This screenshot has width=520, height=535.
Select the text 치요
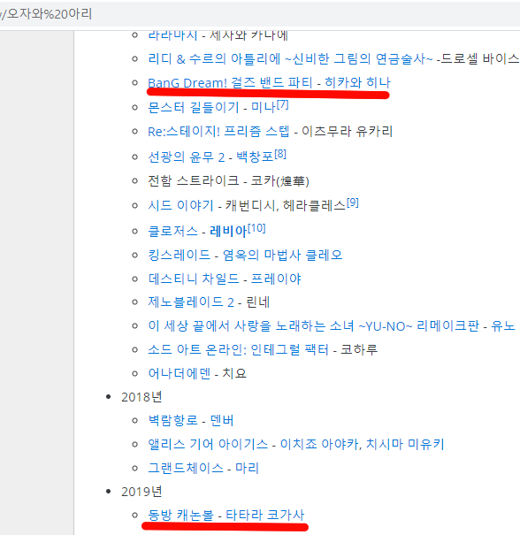(234, 374)
